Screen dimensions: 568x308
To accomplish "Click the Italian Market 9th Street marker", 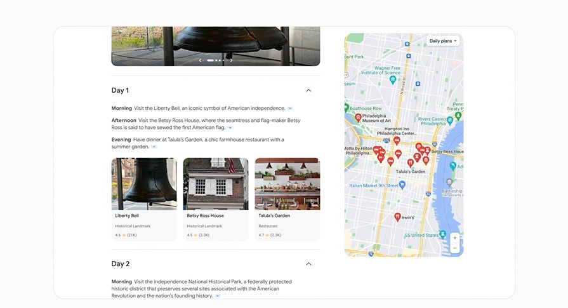I will click(402, 185).
